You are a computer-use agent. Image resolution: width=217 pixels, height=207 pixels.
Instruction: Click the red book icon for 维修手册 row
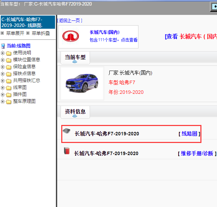point(67,151)
